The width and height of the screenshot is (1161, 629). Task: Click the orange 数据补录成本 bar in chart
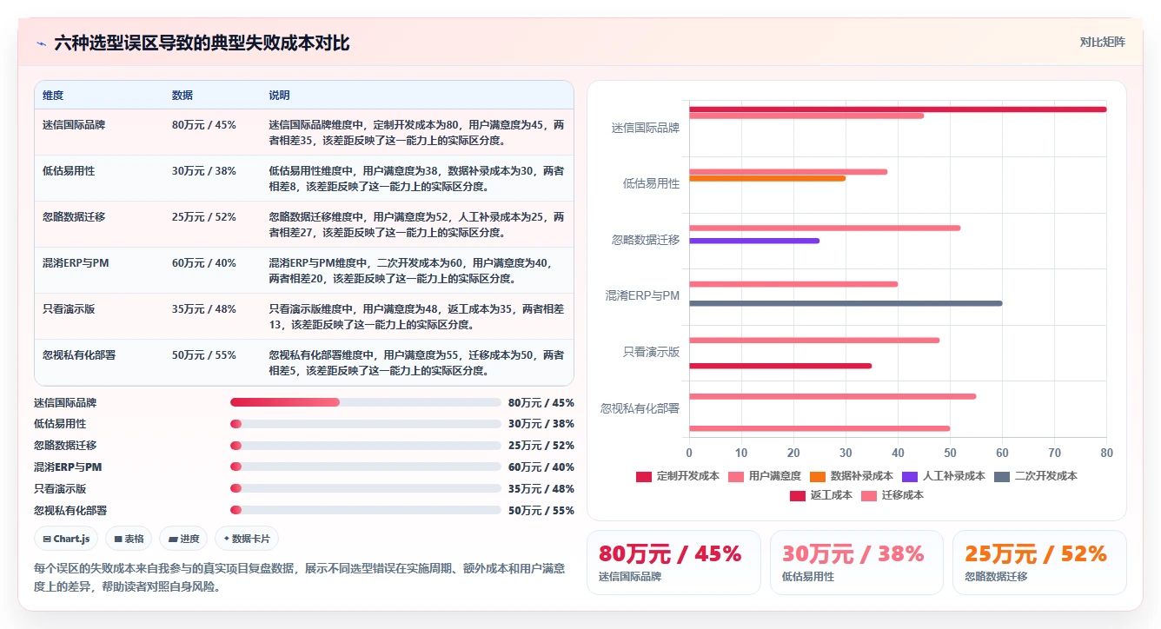[x=767, y=178]
